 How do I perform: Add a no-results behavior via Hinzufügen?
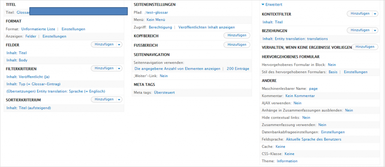coord(364,47)
